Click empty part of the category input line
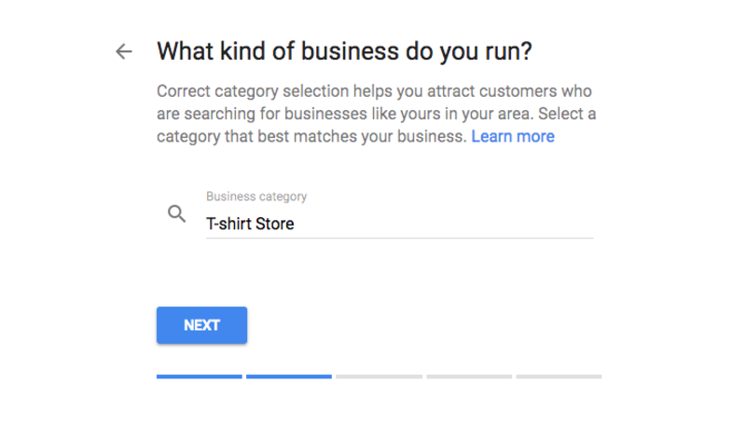This screenshot has width=746, height=424. [442, 224]
